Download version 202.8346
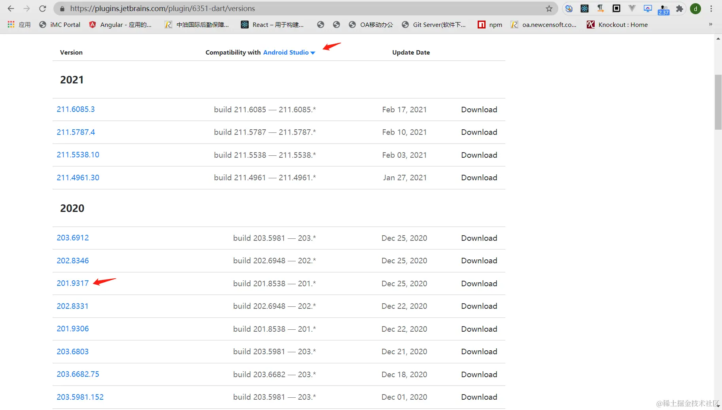 [479, 261]
